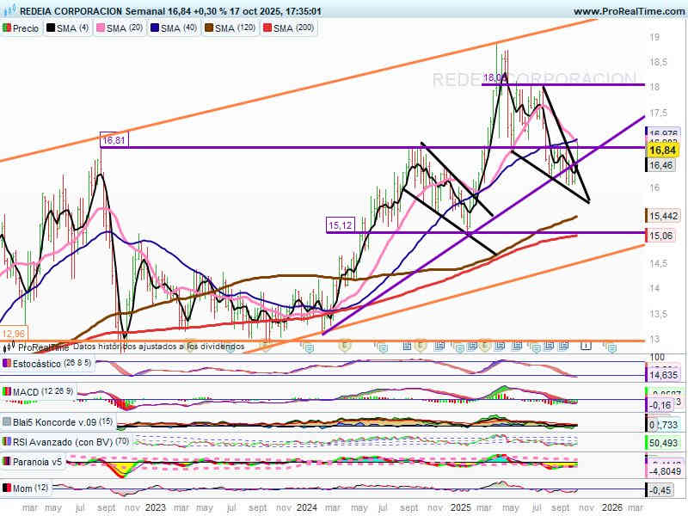Open the www.ProRealTime.com link
688x516 pixels.
point(628,11)
